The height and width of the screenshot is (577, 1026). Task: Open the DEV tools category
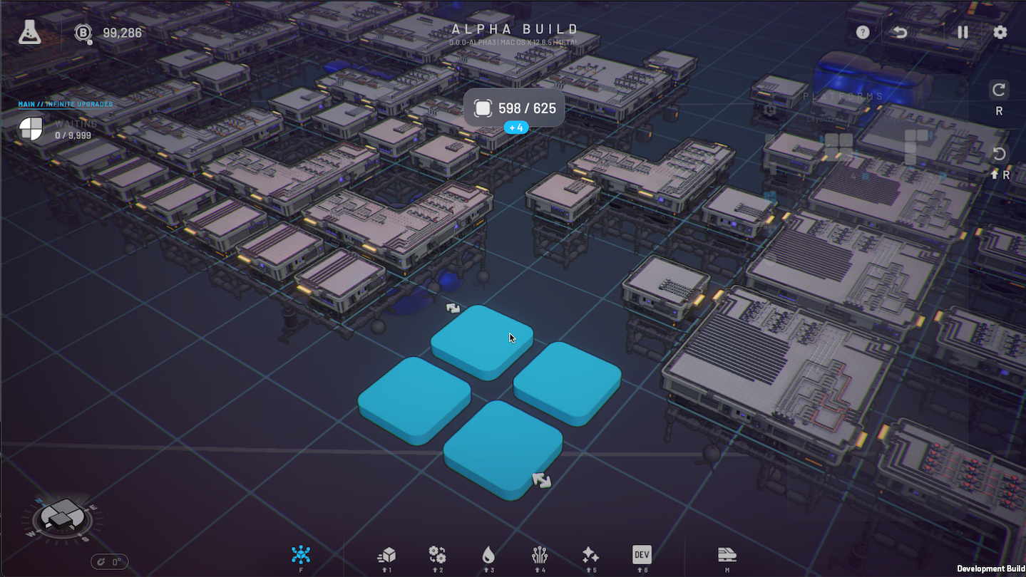coord(642,554)
